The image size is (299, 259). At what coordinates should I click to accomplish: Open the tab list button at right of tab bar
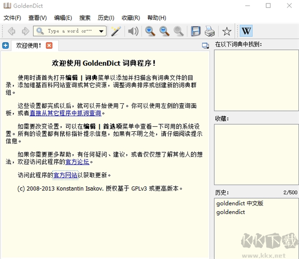205,45
